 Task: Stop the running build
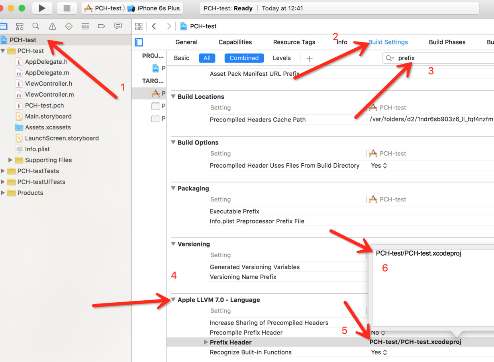click(67, 8)
